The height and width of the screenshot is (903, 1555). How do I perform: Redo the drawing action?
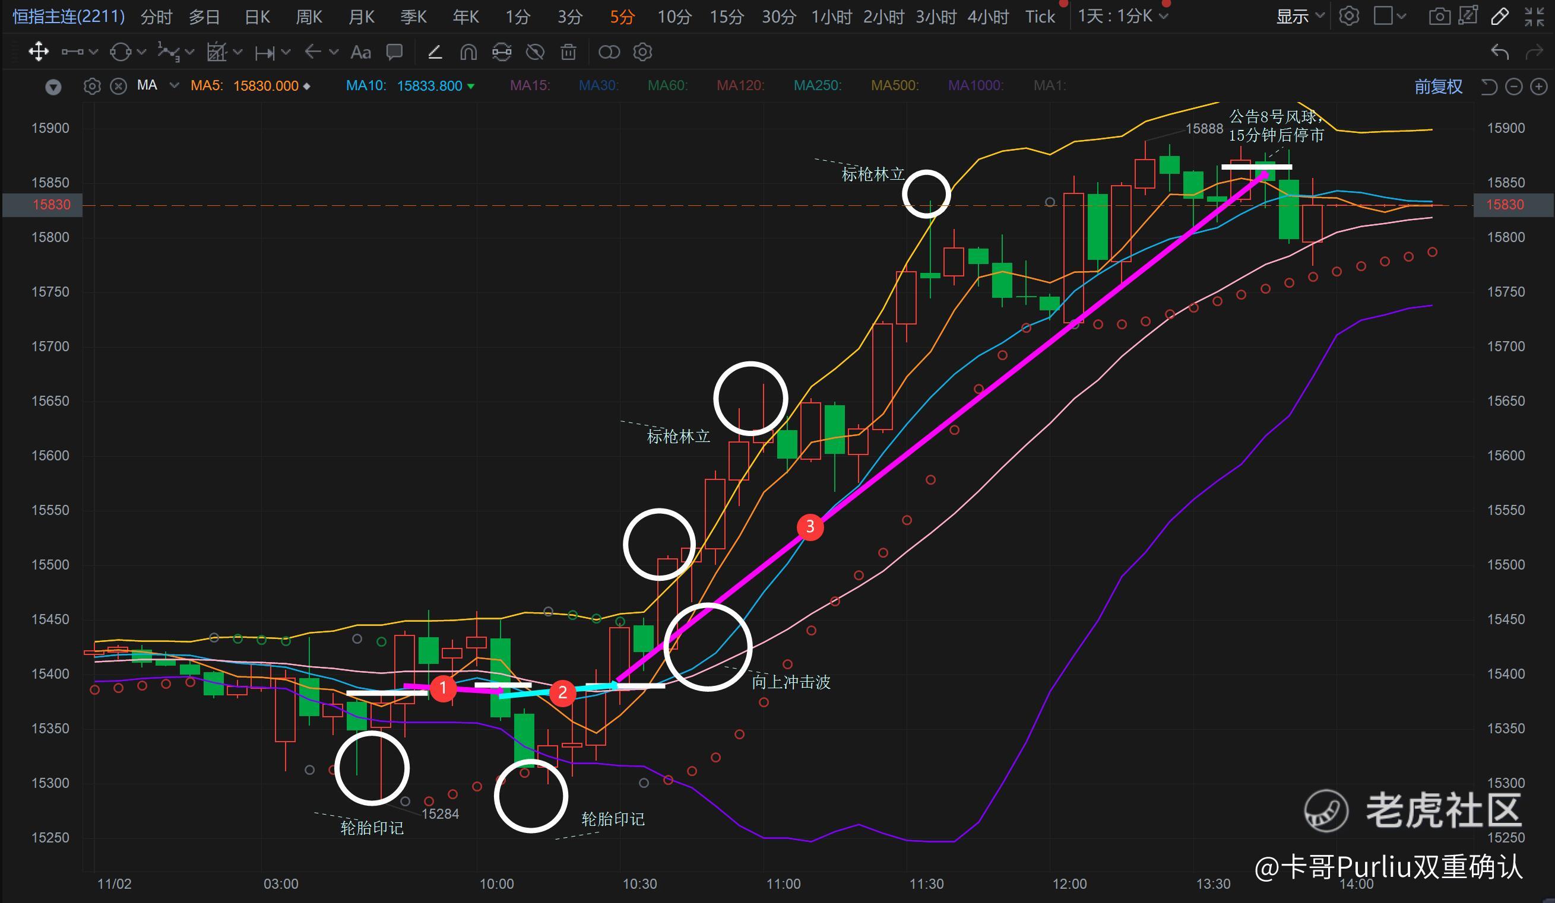point(1535,52)
